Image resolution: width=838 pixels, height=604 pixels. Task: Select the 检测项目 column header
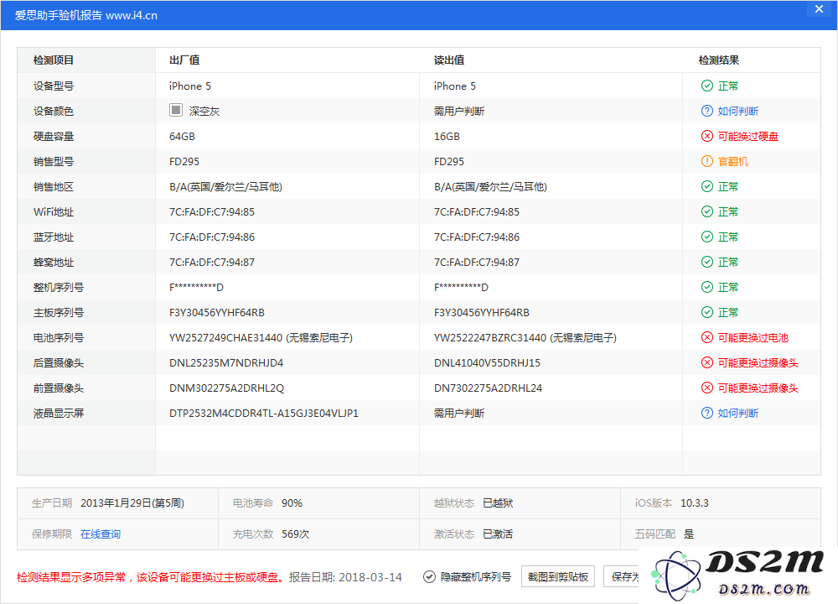(54, 60)
